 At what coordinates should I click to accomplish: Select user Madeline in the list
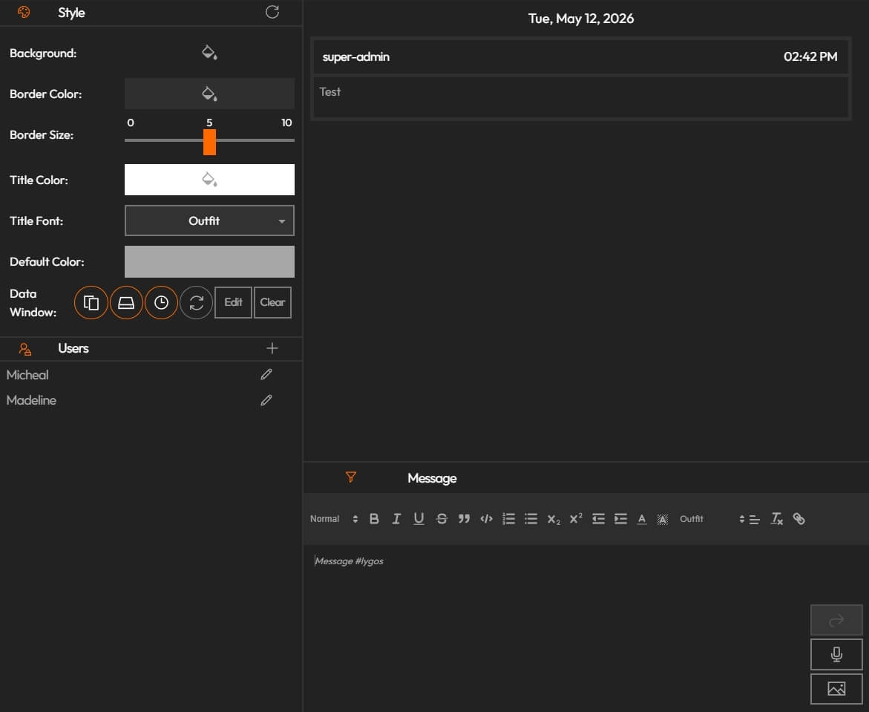pos(32,400)
